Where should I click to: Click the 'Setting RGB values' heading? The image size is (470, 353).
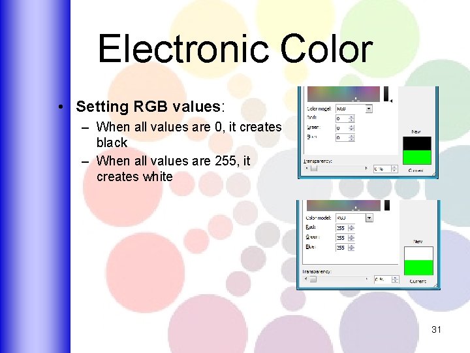[x=148, y=107]
